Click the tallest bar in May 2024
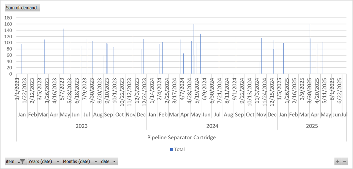 click(x=194, y=49)
